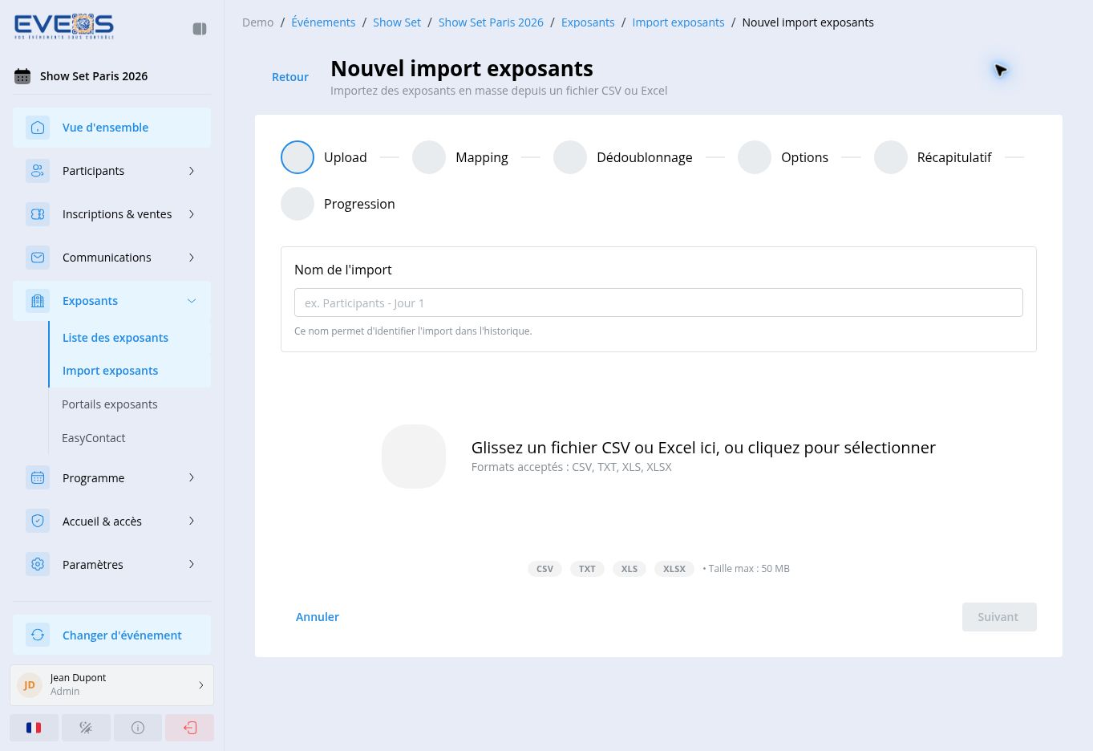This screenshot has height=751, width=1093.
Task: Focus the Nom de l'import field
Action: point(658,302)
